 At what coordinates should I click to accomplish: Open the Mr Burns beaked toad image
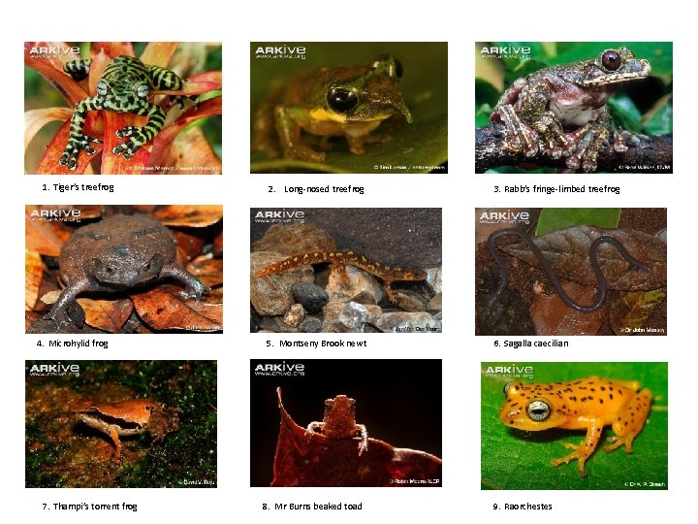pyautogui.click(x=346, y=423)
